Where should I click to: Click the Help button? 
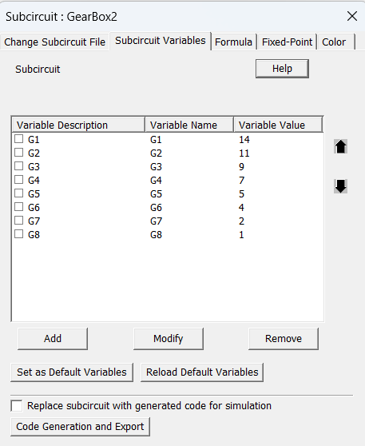[282, 69]
